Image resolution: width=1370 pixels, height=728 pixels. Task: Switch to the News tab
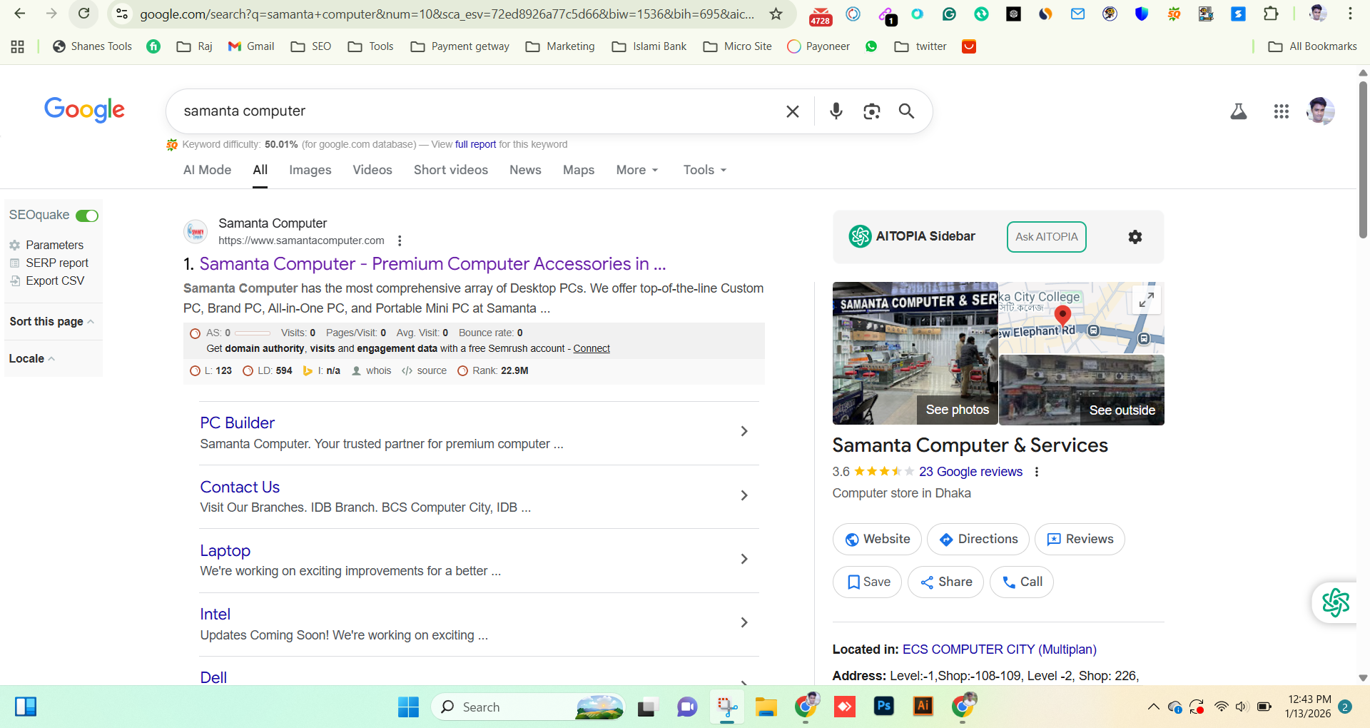(525, 170)
